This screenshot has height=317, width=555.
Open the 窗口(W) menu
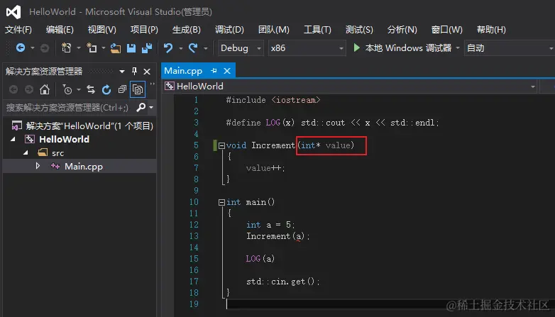[x=446, y=30]
